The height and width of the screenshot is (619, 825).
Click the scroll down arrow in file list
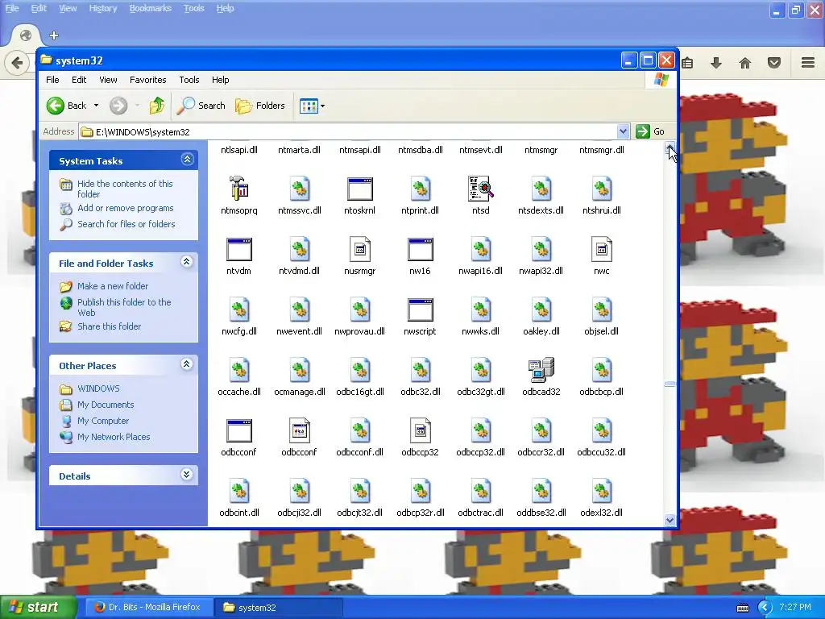pos(670,520)
